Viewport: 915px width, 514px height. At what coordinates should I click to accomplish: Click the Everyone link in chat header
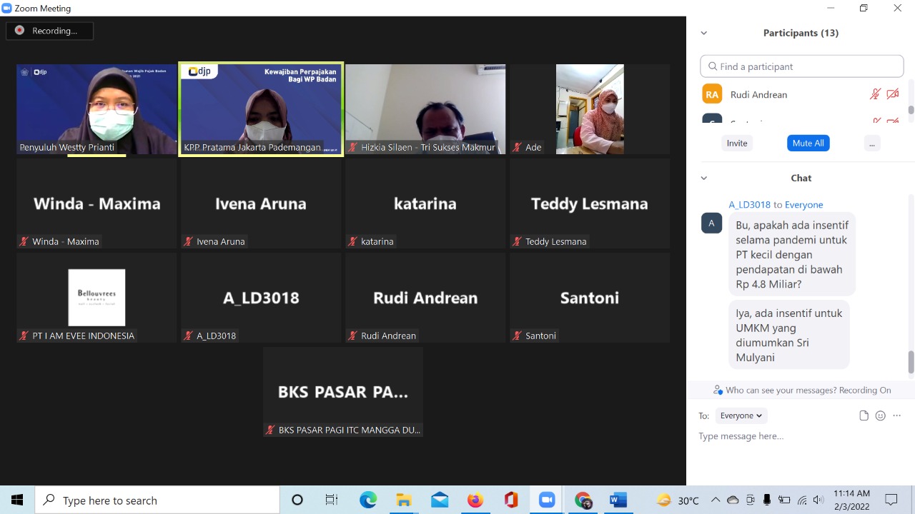coord(803,205)
